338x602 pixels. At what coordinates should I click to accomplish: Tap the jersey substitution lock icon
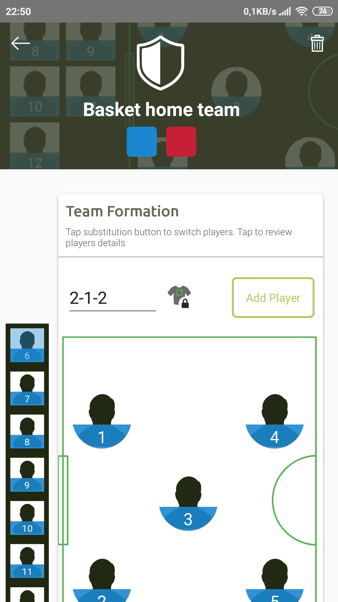(x=179, y=297)
